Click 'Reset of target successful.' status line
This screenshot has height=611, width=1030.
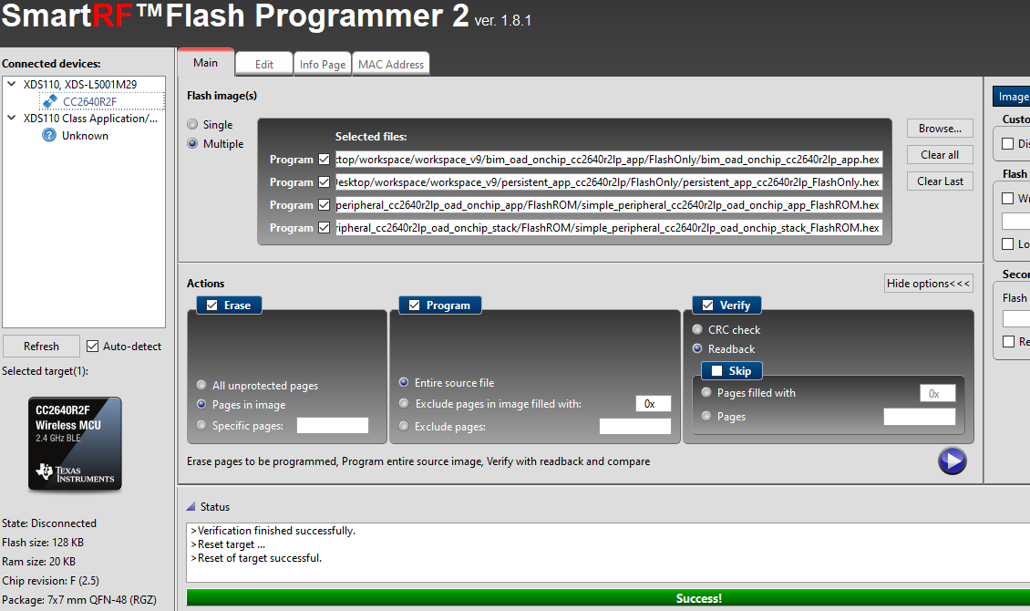[x=256, y=558]
